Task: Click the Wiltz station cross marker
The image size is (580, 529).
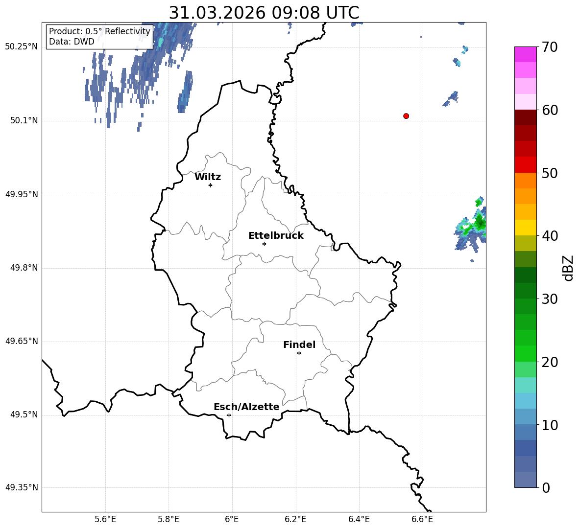Action: [211, 185]
